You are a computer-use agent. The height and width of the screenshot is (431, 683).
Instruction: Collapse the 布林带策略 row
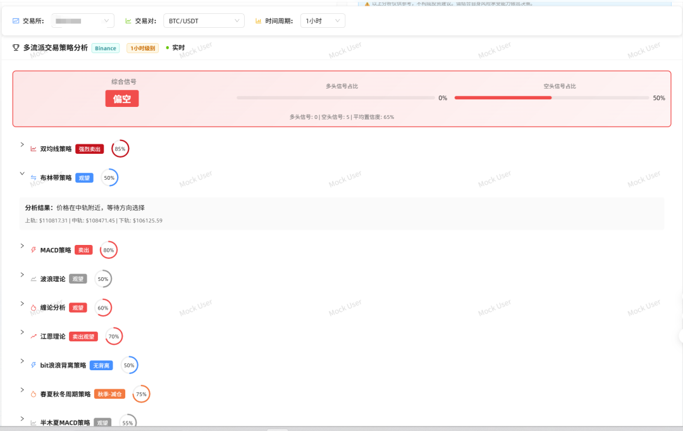coord(22,173)
